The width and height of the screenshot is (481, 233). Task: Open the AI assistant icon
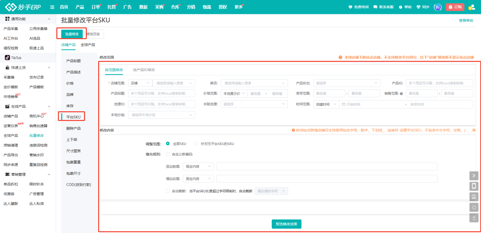pyautogui.click(x=437, y=7)
